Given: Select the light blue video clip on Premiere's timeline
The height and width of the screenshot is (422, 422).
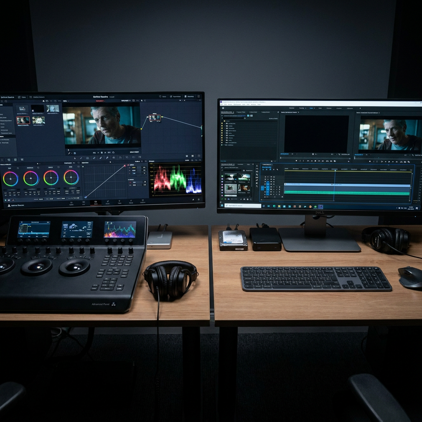Looking at the screenshot, I should (347, 185).
